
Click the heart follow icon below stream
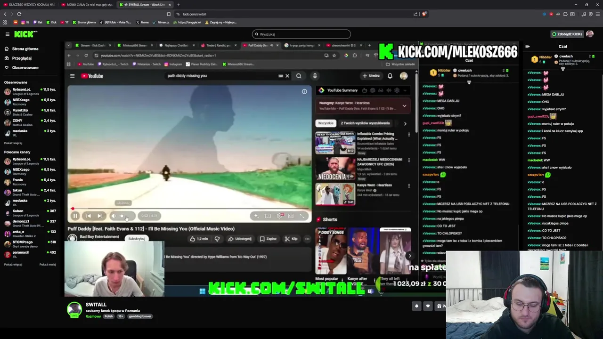pyautogui.click(x=428, y=306)
